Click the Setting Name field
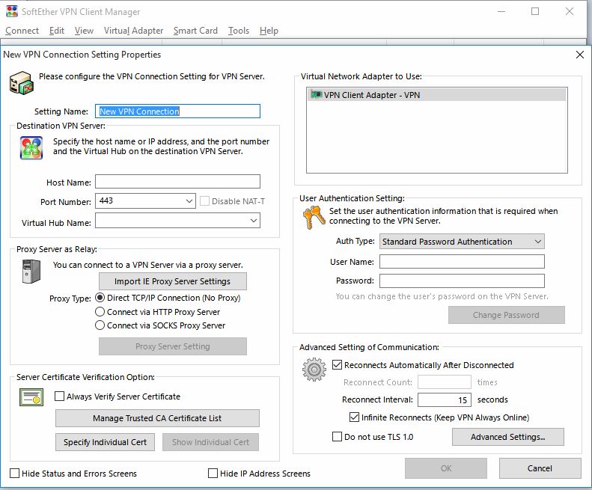Viewport: 592px width, 490px height. tap(178, 111)
